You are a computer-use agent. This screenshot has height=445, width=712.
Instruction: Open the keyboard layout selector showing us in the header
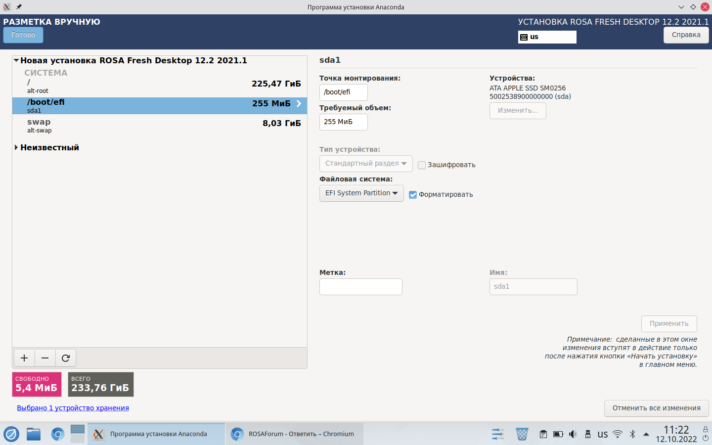(x=547, y=37)
